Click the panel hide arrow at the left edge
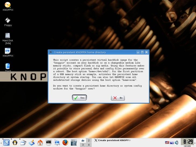 pyautogui.click(x=1, y=143)
